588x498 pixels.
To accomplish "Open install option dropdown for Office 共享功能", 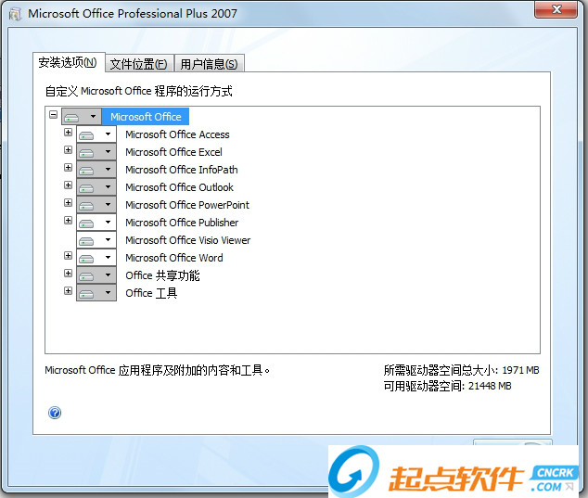I will click(96, 275).
